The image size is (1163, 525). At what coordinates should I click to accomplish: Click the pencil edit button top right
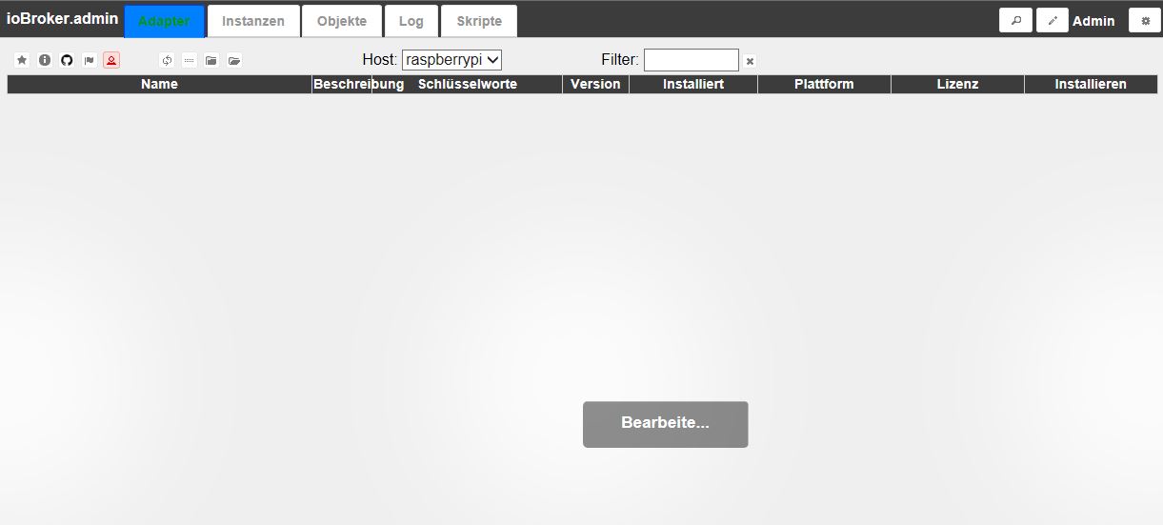(1053, 20)
